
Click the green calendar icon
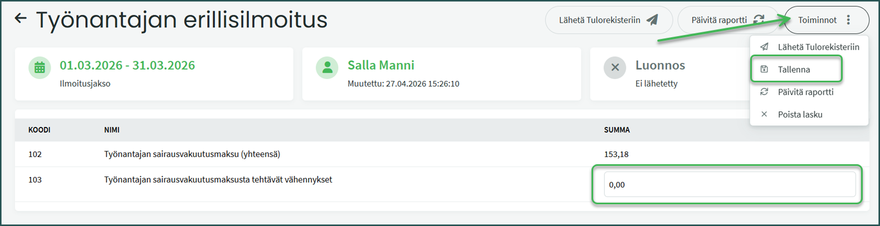40,68
